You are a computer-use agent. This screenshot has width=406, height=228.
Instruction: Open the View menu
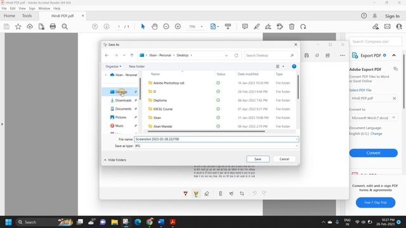click(22, 8)
